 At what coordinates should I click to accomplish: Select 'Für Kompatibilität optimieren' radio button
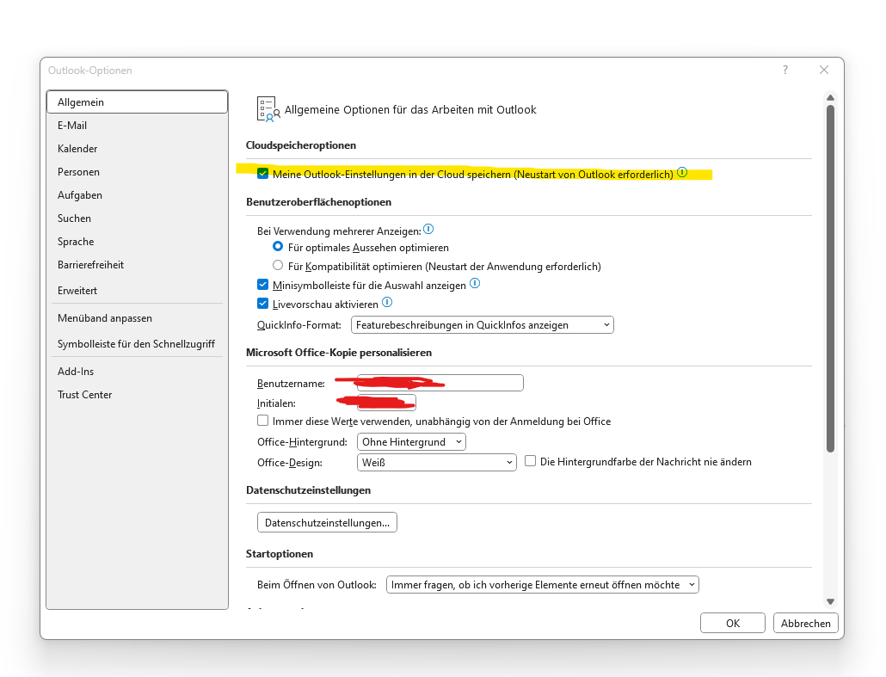(278, 265)
